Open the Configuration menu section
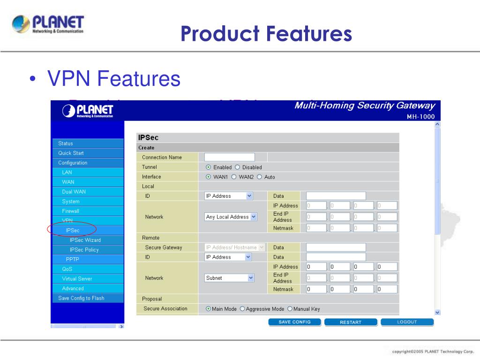 point(88,163)
